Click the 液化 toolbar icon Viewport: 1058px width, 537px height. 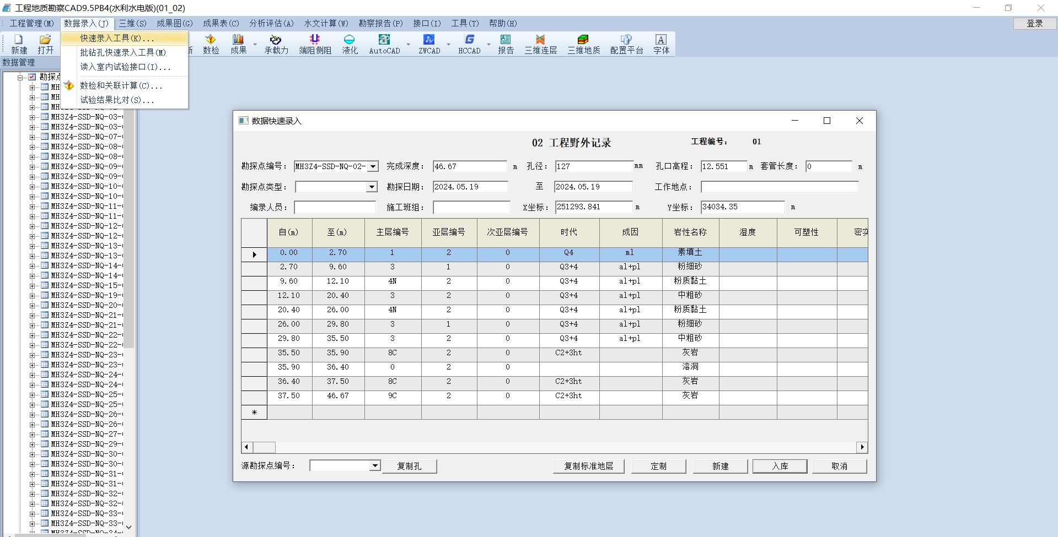click(x=350, y=44)
